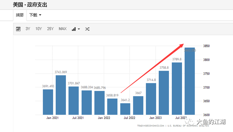Click the 3850 y-axis value
This screenshot has height=132, width=233.
pyautogui.click(x=206, y=46)
